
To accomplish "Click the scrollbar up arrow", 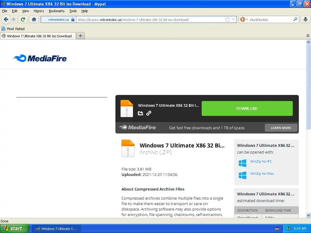I will [308, 42].
